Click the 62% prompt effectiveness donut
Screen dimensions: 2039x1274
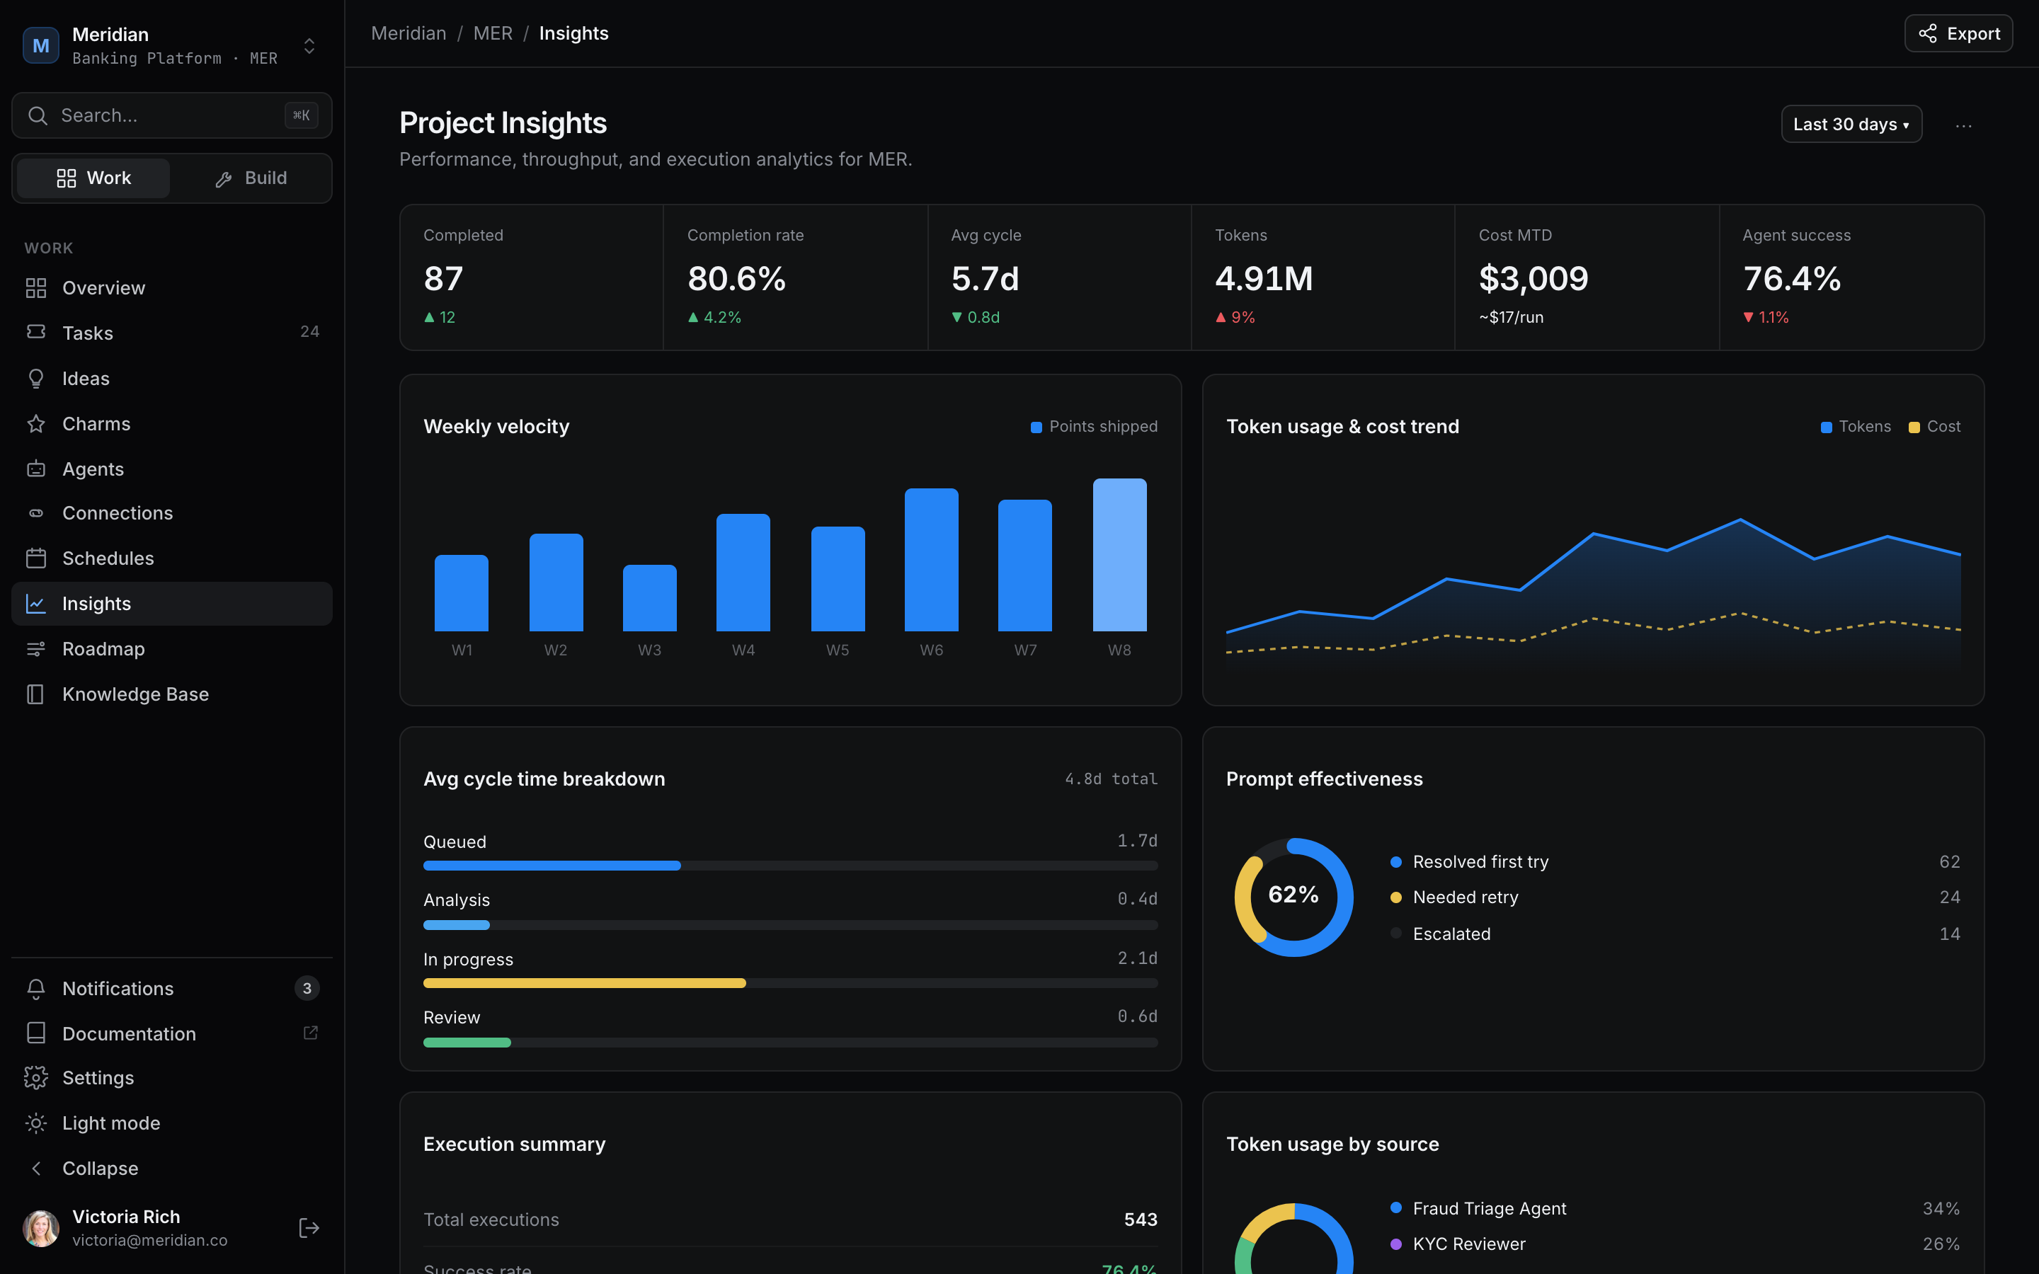[1293, 897]
